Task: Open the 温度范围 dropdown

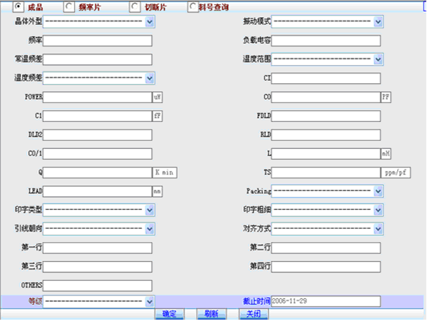Action: [x=328, y=59]
